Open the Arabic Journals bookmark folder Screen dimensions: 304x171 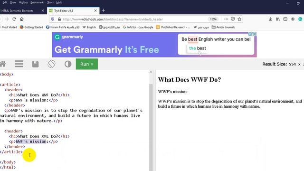(x=223, y=27)
